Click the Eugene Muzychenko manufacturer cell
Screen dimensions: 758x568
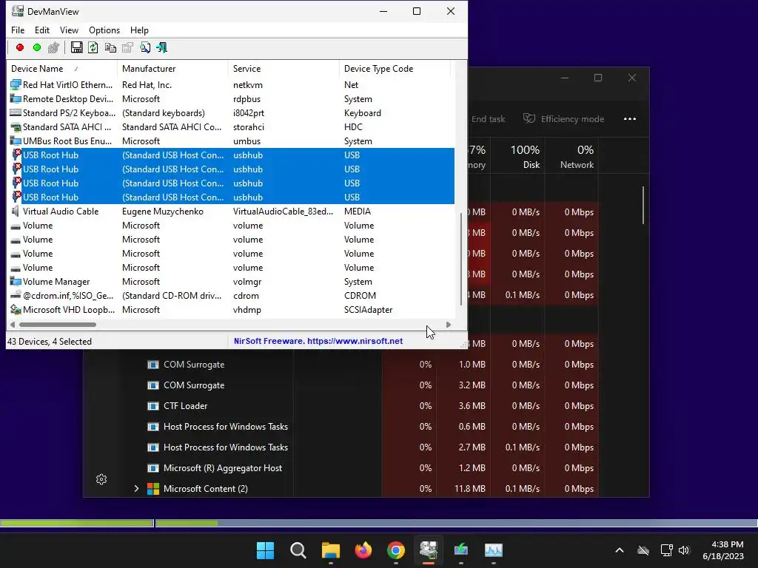(163, 211)
